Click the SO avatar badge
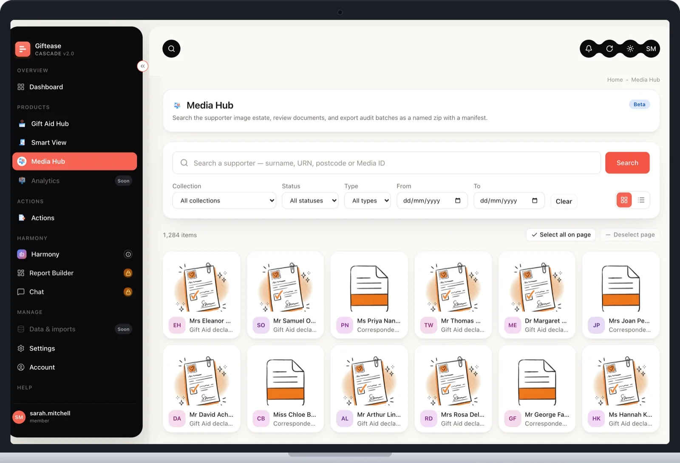This screenshot has width=680, height=463. click(261, 326)
